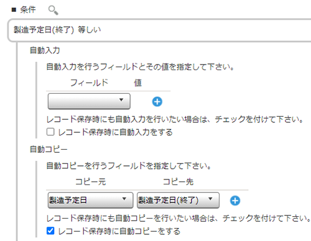The image size is (311, 241).
Task: Click the 自動入力を行うフィールドとその値 instruction text
Action: pos(107,67)
